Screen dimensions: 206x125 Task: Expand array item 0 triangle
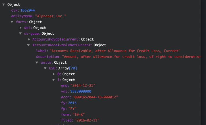click(x=54, y=74)
